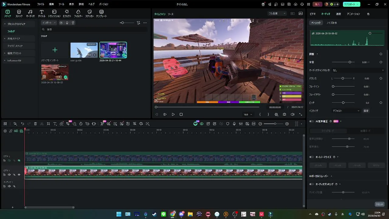Toggle visibility eye of ビデオ 1 track
The image size is (389, 219).
pyautogui.click(x=19, y=175)
